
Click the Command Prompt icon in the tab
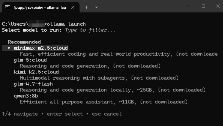coord(8,7)
